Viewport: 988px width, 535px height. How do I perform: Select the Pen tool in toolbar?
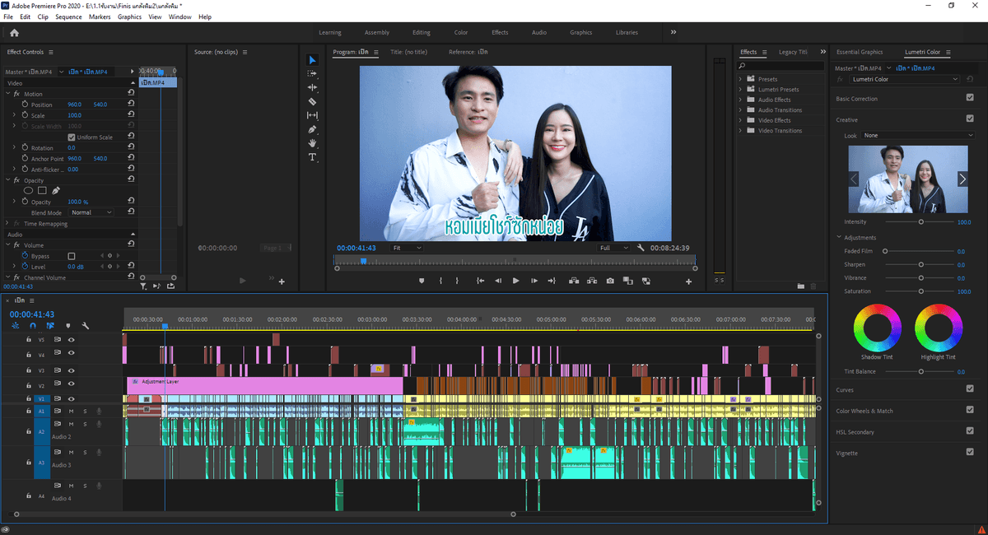312,129
